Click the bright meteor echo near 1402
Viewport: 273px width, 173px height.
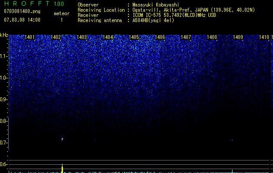[x=62, y=139]
